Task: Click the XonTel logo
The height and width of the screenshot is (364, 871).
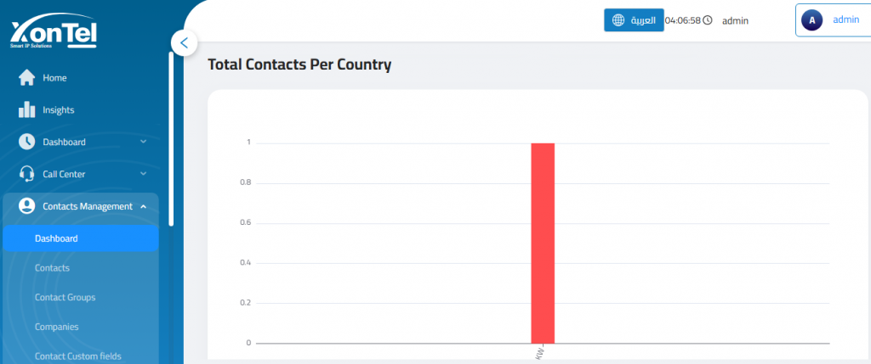Action: point(54,33)
